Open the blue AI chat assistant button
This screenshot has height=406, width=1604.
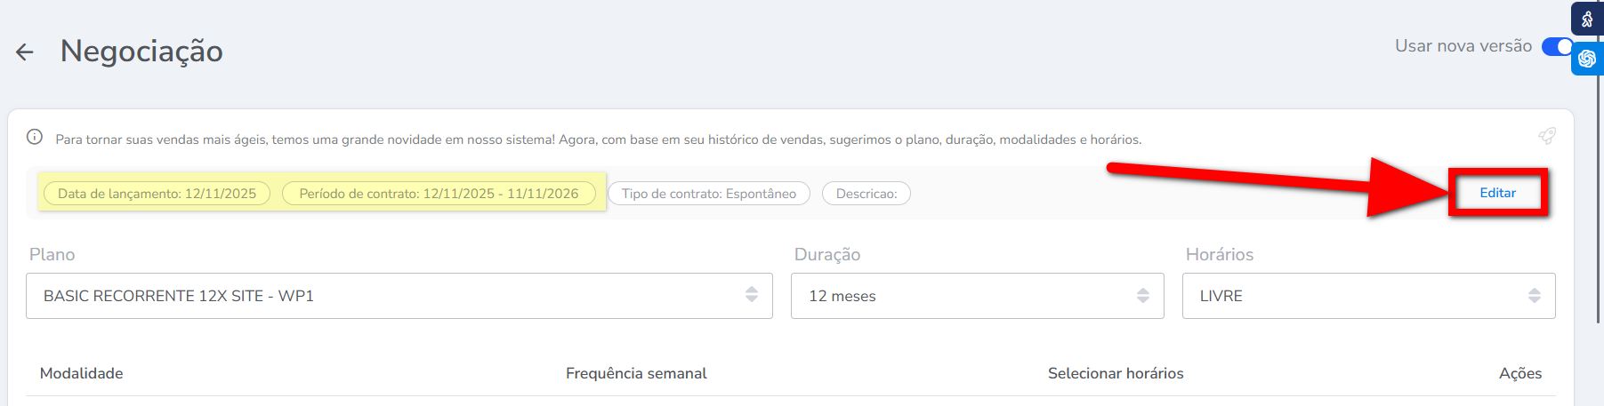(x=1587, y=59)
